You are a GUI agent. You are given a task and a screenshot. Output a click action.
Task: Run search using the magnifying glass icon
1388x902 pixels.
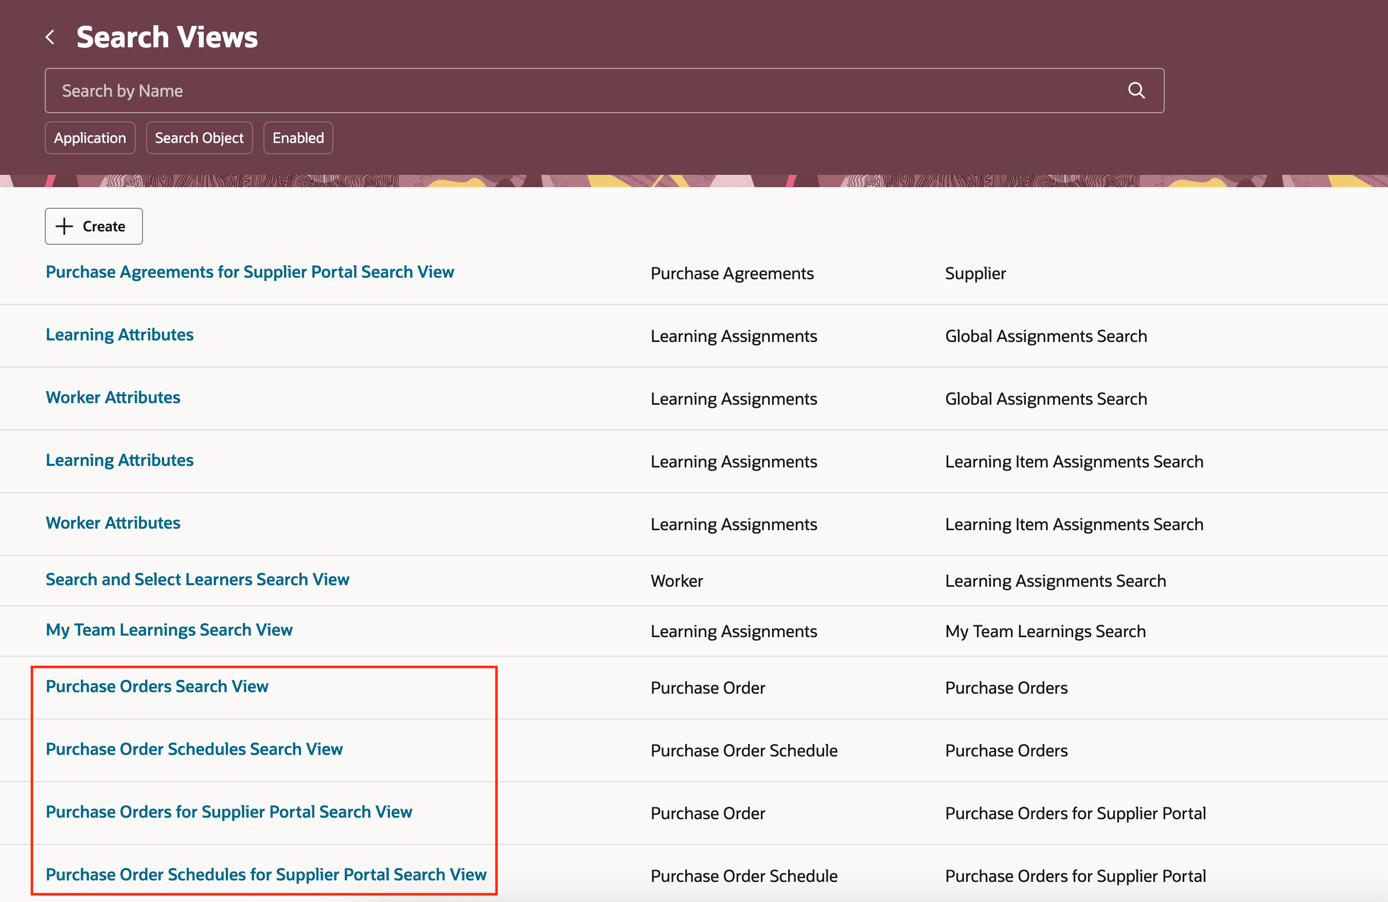point(1136,91)
